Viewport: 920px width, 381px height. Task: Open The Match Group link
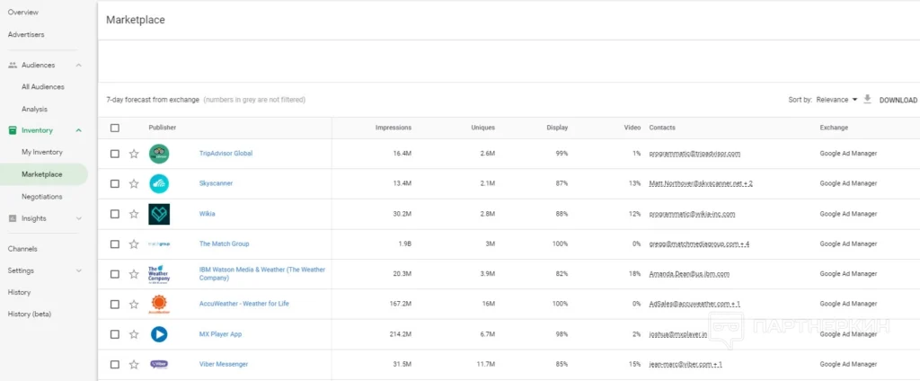click(224, 244)
